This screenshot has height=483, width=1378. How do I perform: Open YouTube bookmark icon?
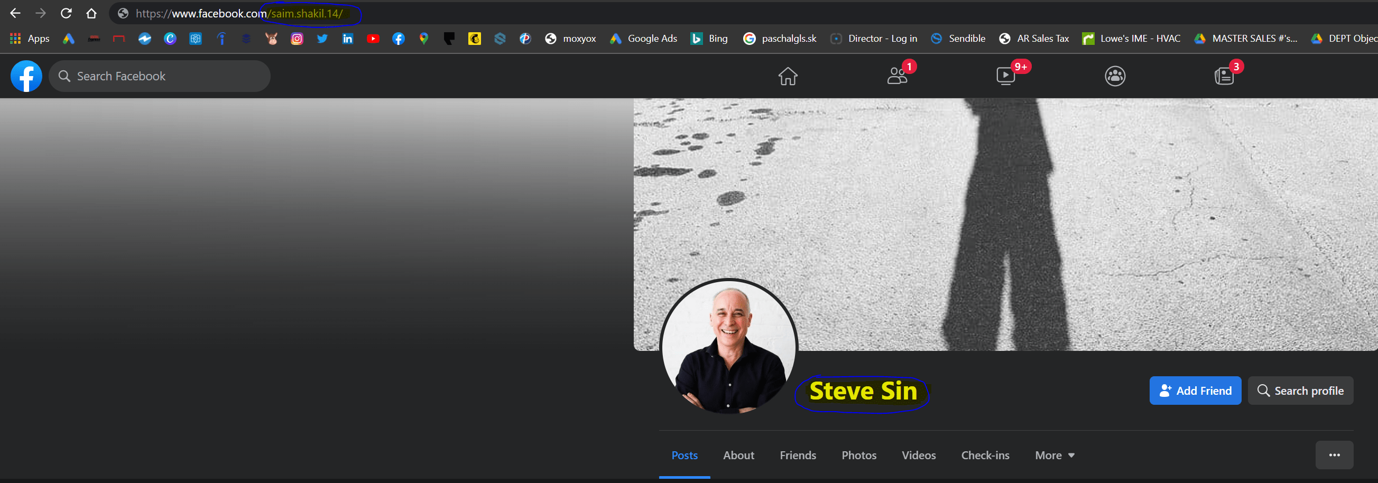tap(373, 39)
